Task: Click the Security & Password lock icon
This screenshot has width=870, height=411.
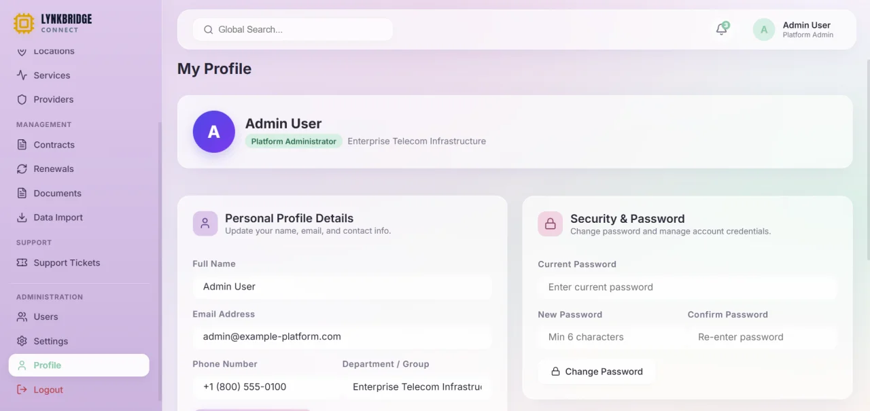Action: (551, 224)
